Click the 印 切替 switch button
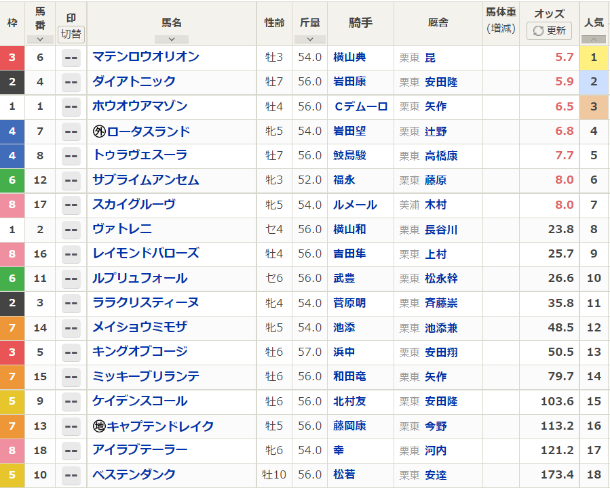The image size is (610, 488). coord(71,34)
